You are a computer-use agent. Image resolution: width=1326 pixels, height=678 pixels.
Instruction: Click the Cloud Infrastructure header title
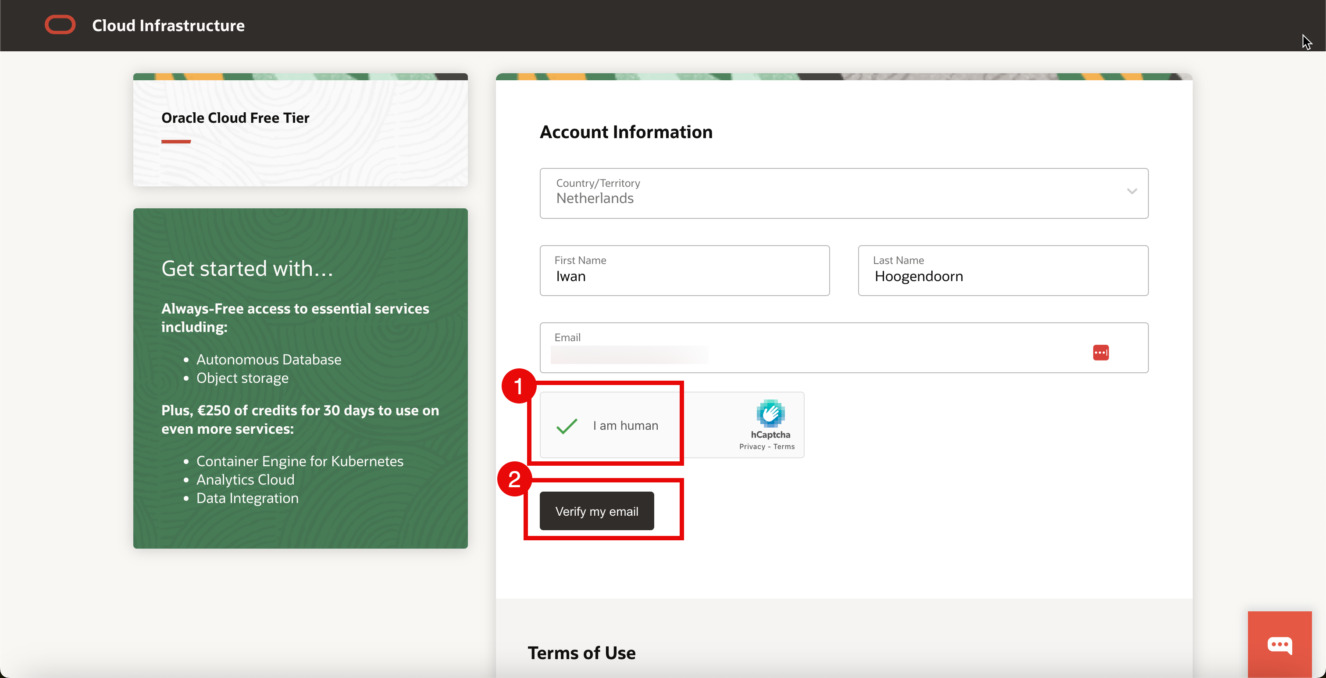(x=168, y=25)
